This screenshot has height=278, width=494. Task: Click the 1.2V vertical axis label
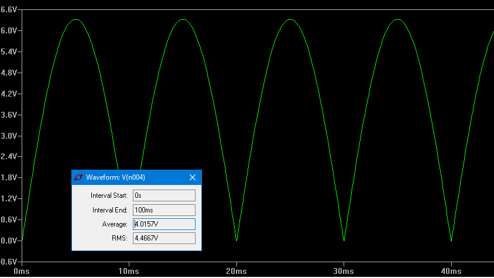[x=9, y=198]
